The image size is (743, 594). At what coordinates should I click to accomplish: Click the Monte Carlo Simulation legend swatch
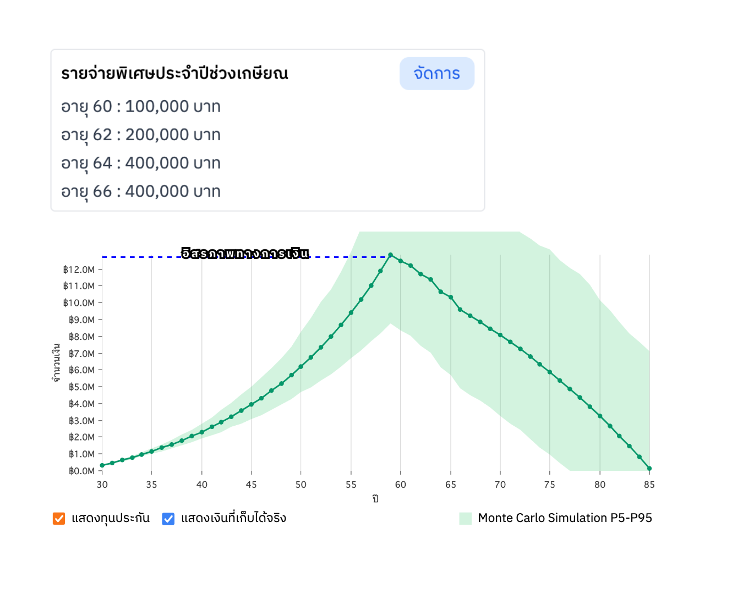(x=466, y=518)
